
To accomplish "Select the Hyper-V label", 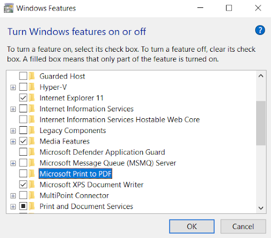I will pyautogui.click(x=53, y=87).
